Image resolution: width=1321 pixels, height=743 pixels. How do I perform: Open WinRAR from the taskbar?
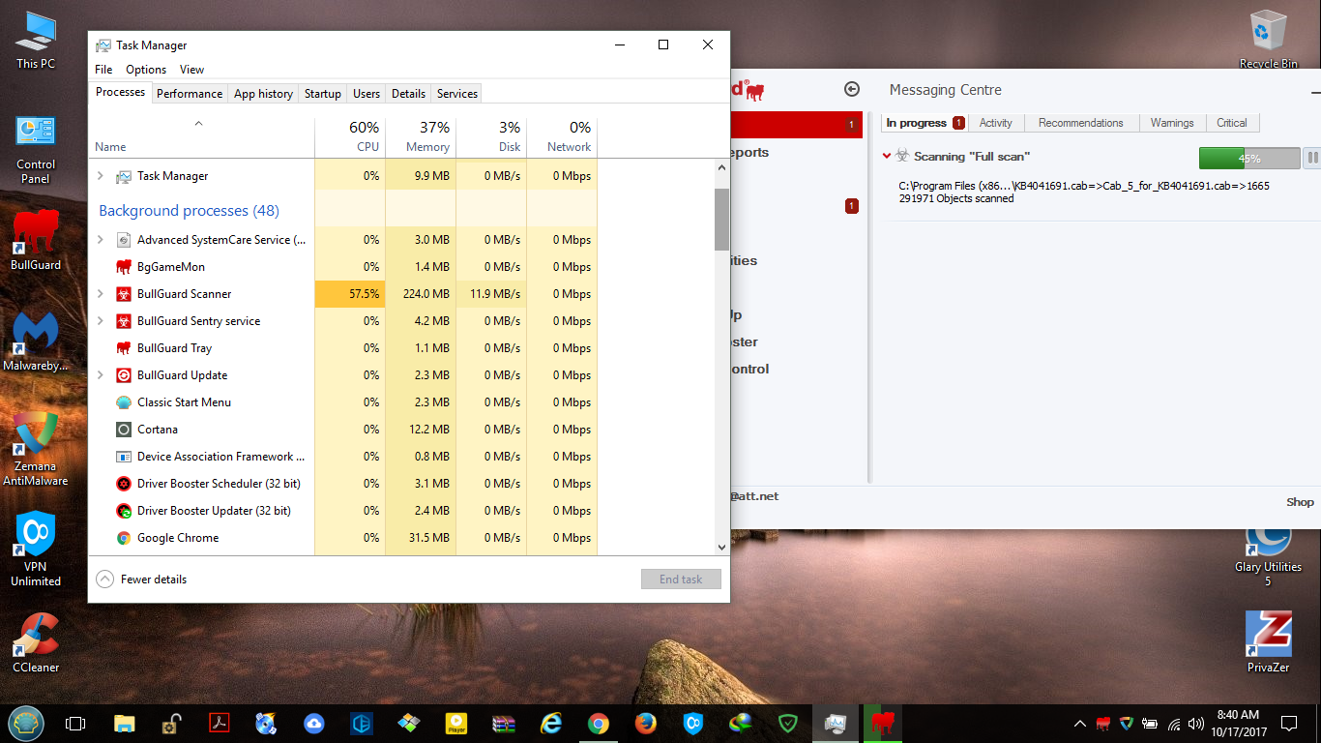[504, 723]
